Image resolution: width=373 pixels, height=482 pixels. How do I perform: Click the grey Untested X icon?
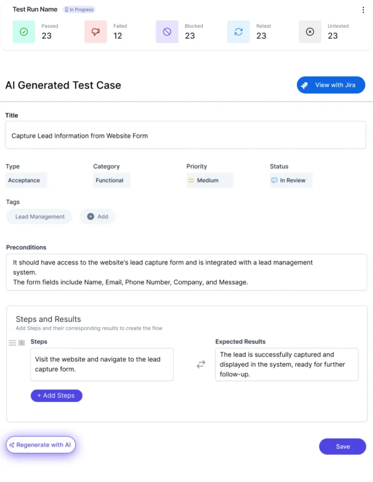pyautogui.click(x=310, y=32)
